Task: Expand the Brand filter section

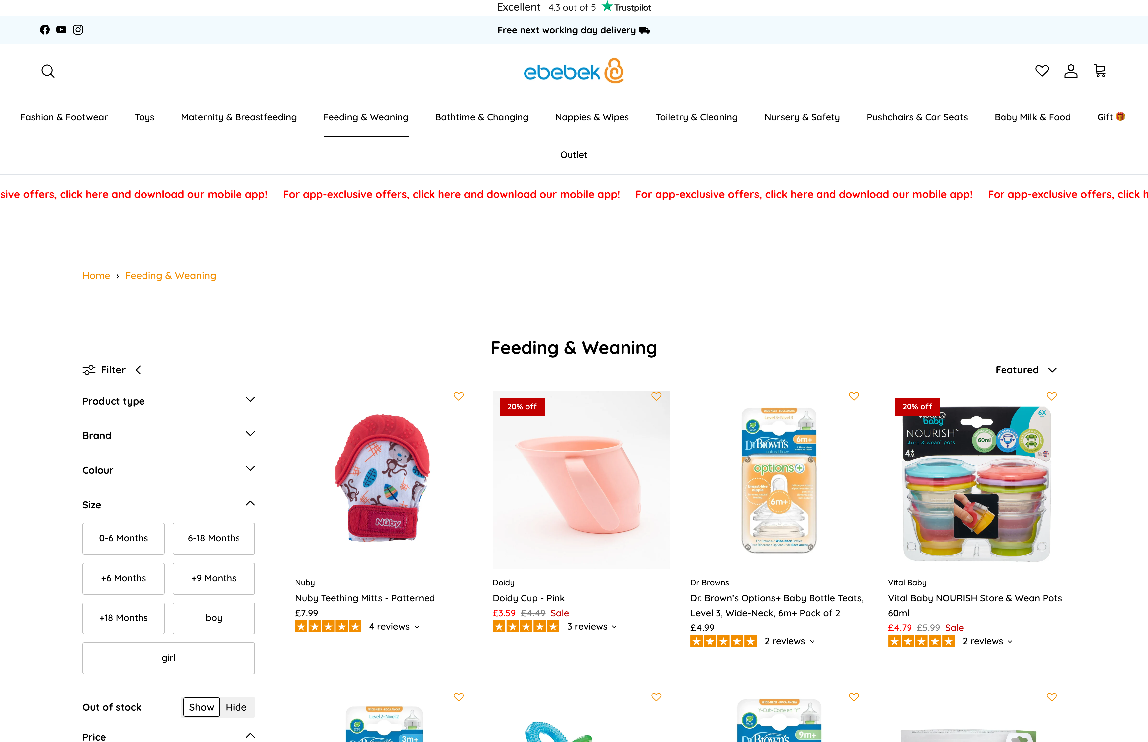Action: pos(168,435)
